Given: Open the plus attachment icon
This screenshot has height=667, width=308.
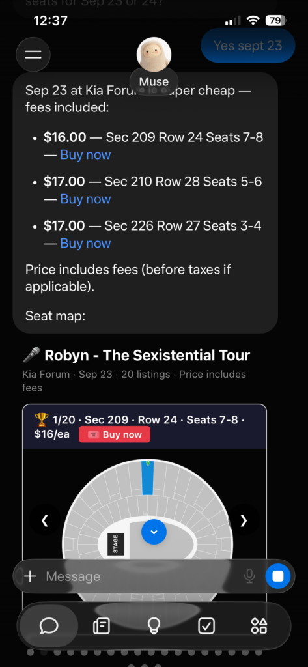Looking at the screenshot, I should (x=30, y=576).
